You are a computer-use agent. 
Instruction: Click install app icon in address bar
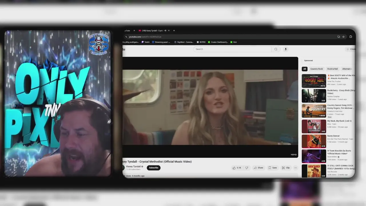click(339, 37)
